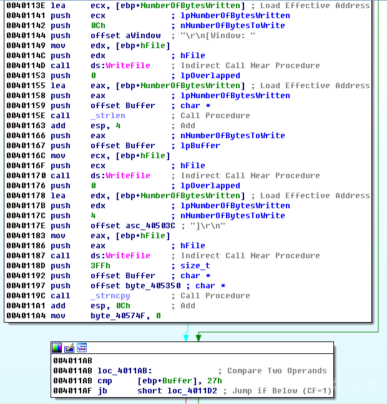Viewport: 387px width, 404px height.
Task: Click the value '0Ch' at 00401142
Action: pyautogui.click(x=98, y=26)
